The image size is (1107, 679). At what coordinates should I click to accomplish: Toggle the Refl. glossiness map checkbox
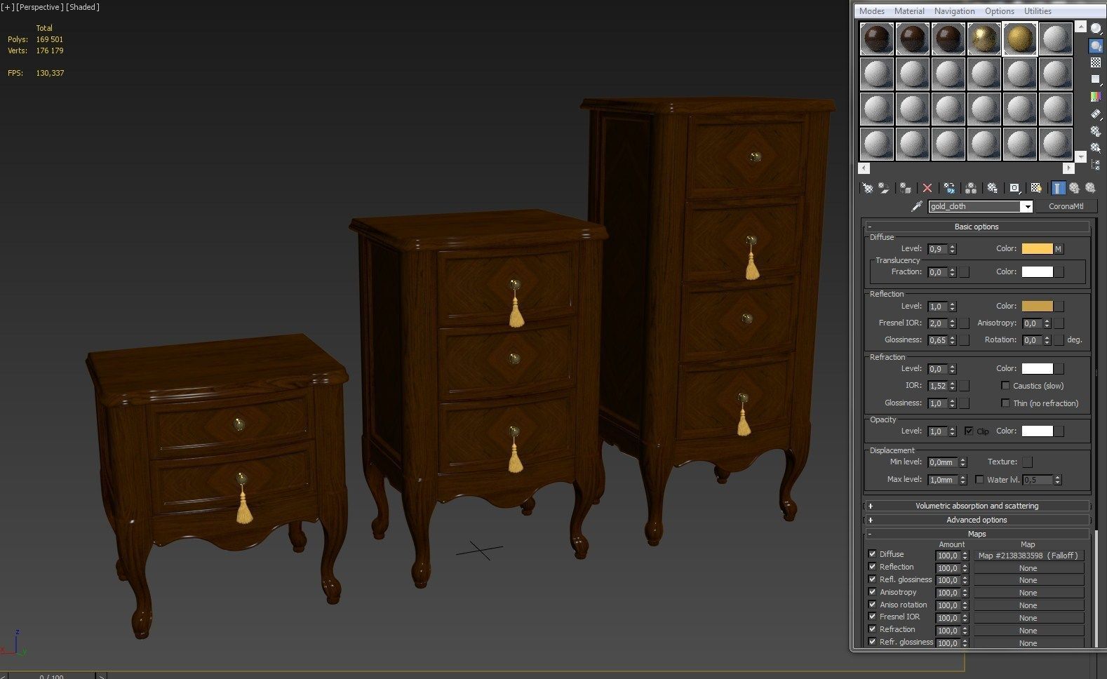pyautogui.click(x=872, y=579)
